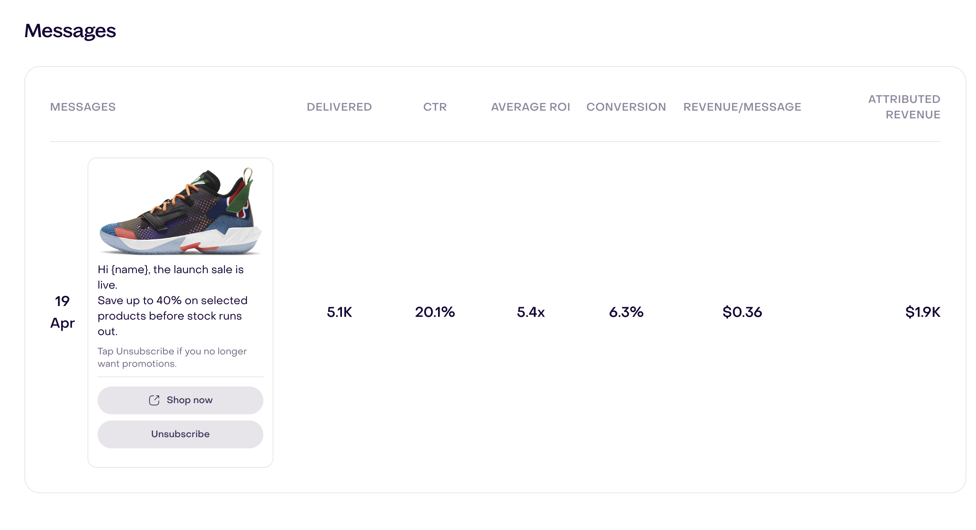Select the ATTRIBUTED REVENUE column header
976x530 pixels.
pos(904,107)
